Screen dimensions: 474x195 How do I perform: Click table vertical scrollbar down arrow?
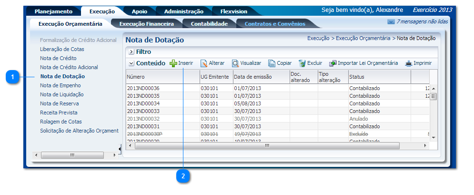point(433,137)
